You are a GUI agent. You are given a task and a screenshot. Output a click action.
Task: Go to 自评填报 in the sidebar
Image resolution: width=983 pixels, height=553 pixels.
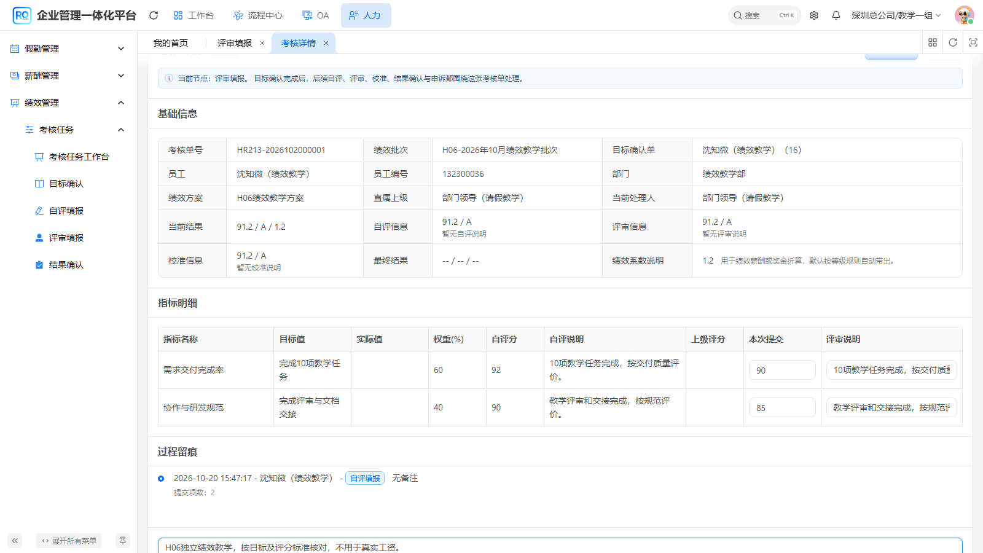(x=66, y=211)
